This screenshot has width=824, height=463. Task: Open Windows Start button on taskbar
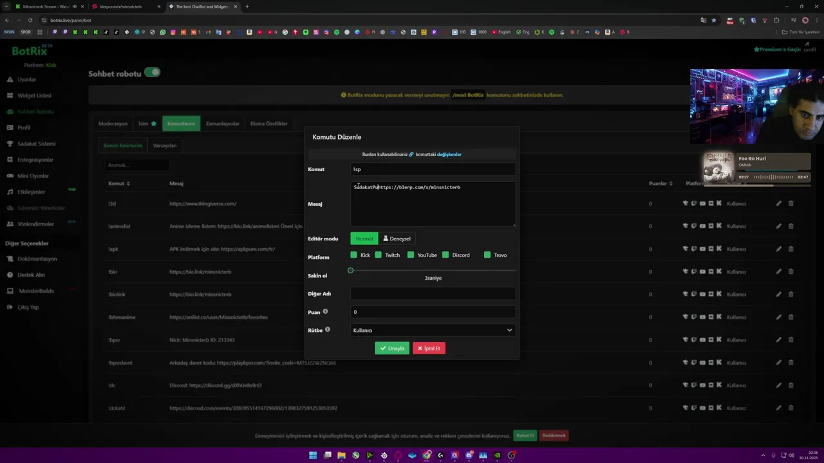coord(313,455)
